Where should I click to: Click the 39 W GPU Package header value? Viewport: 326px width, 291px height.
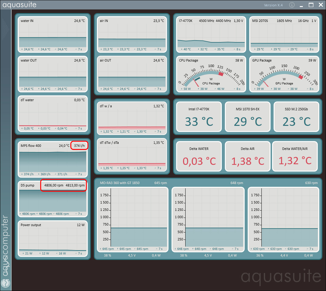click(312, 60)
